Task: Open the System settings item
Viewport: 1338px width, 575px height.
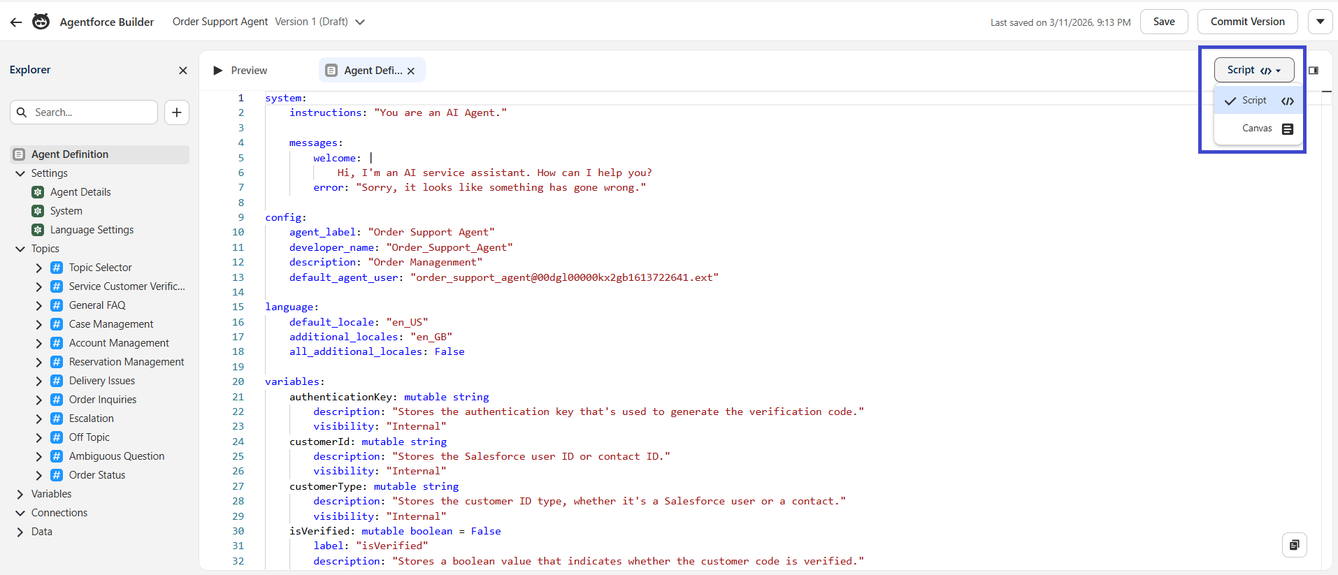Action: pyautogui.click(x=66, y=211)
